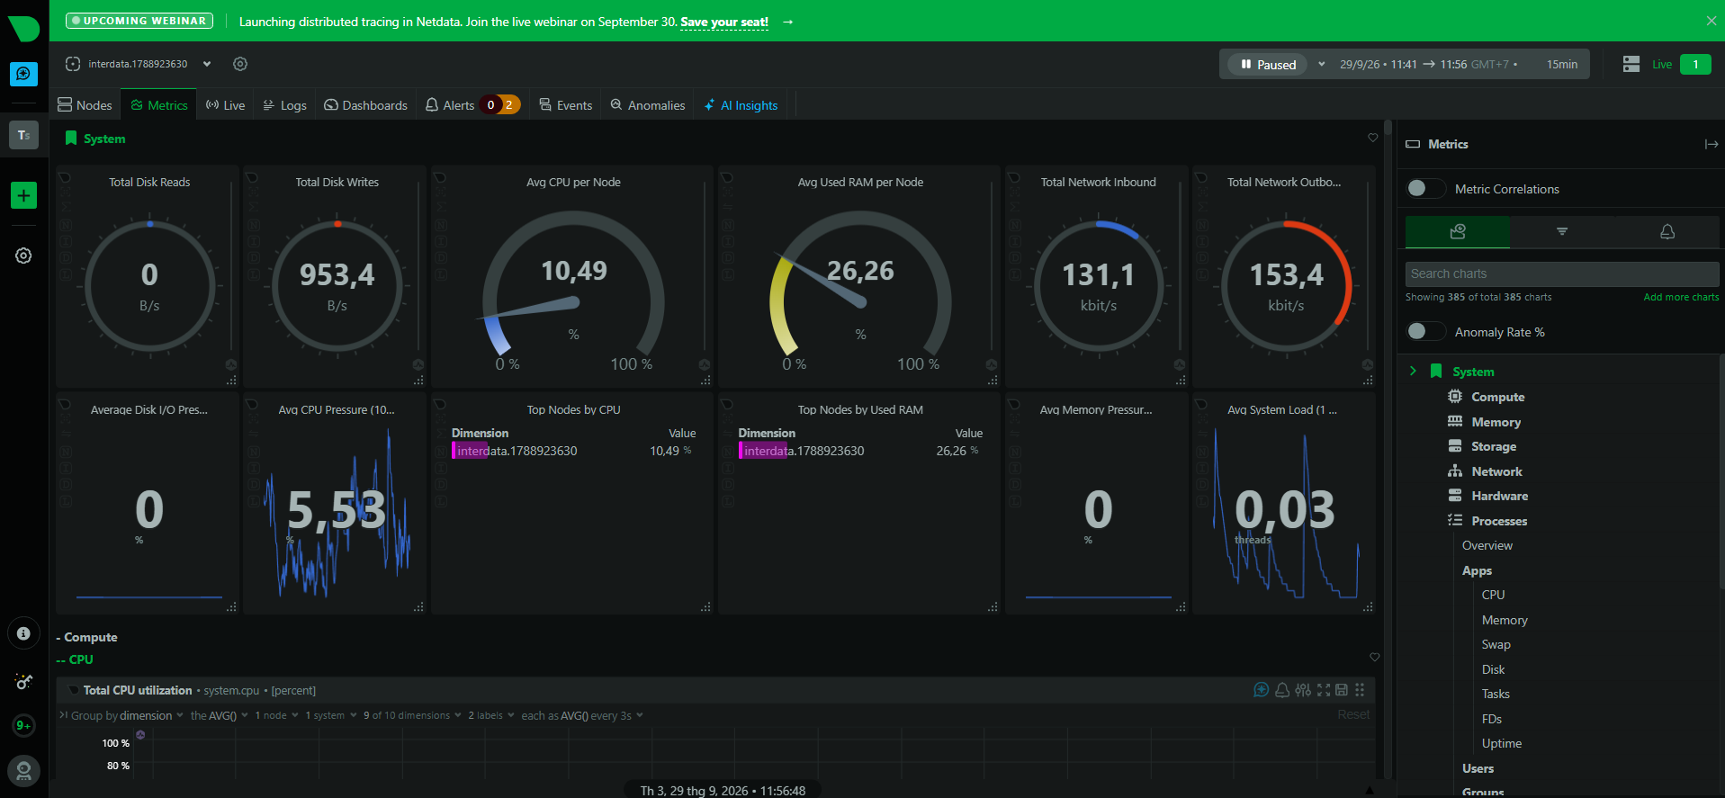Expand the System section chevron
This screenshot has width=1725, height=798.
(x=1413, y=371)
